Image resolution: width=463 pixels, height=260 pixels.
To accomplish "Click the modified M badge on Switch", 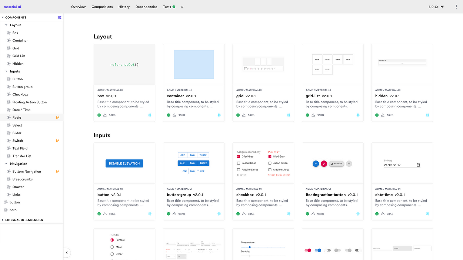I will [x=57, y=141].
